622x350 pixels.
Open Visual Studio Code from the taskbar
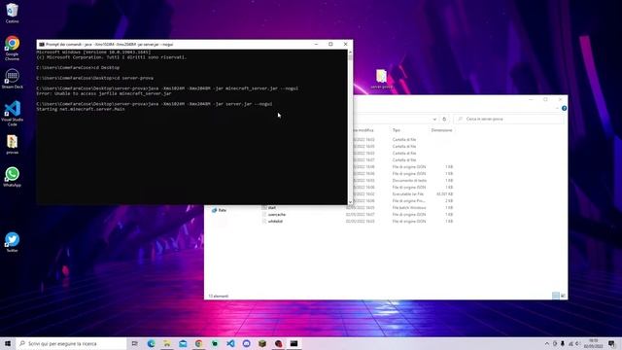pyautogui.click(x=230, y=343)
